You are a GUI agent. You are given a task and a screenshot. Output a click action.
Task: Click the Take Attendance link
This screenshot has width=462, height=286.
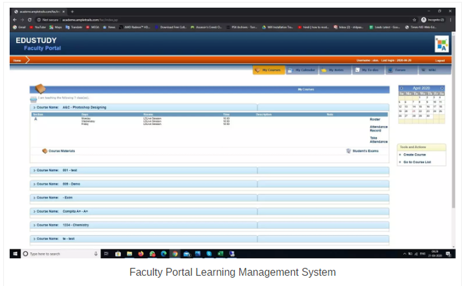coord(379,140)
